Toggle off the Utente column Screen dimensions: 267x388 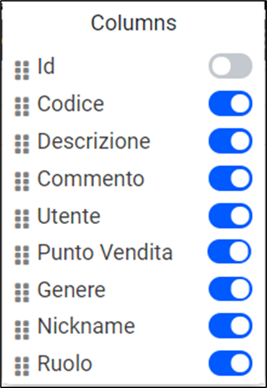230,216
